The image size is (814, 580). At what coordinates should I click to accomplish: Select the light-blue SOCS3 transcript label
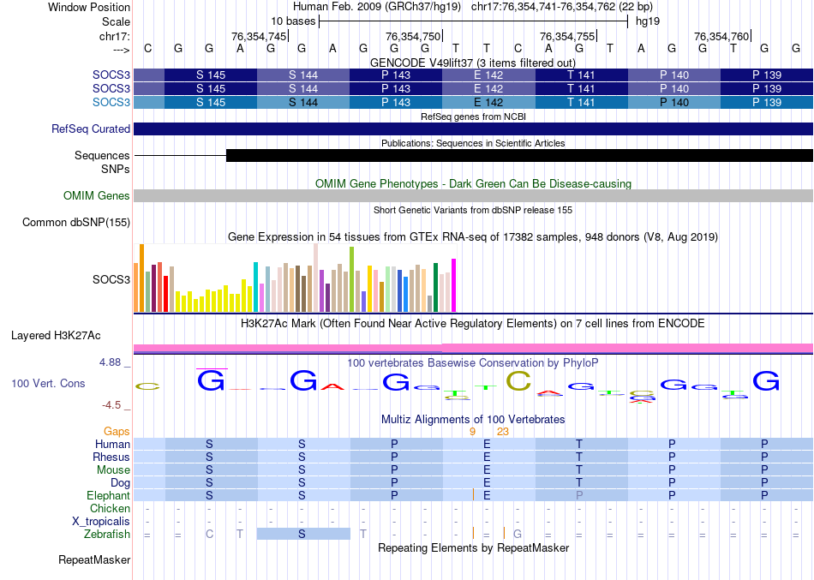tap(111, 102)
